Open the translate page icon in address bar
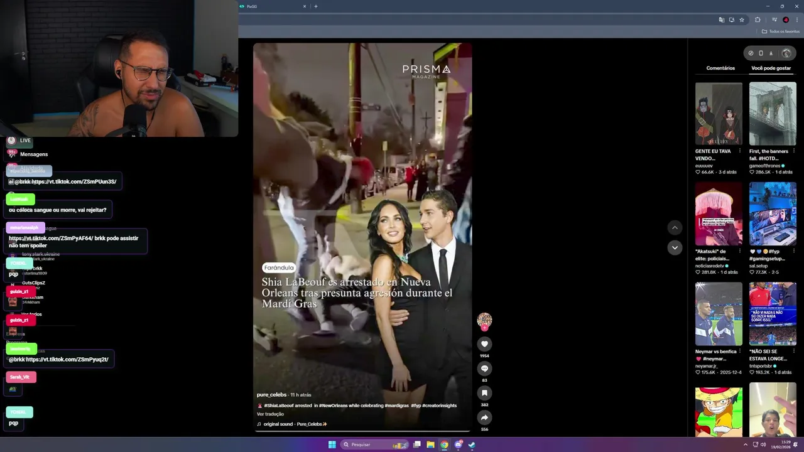 pos(721,19)
